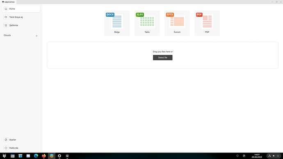The image size is (283, 159).
Task: Select the ONLYOFFICE title tab
Action: click(8, 2)
